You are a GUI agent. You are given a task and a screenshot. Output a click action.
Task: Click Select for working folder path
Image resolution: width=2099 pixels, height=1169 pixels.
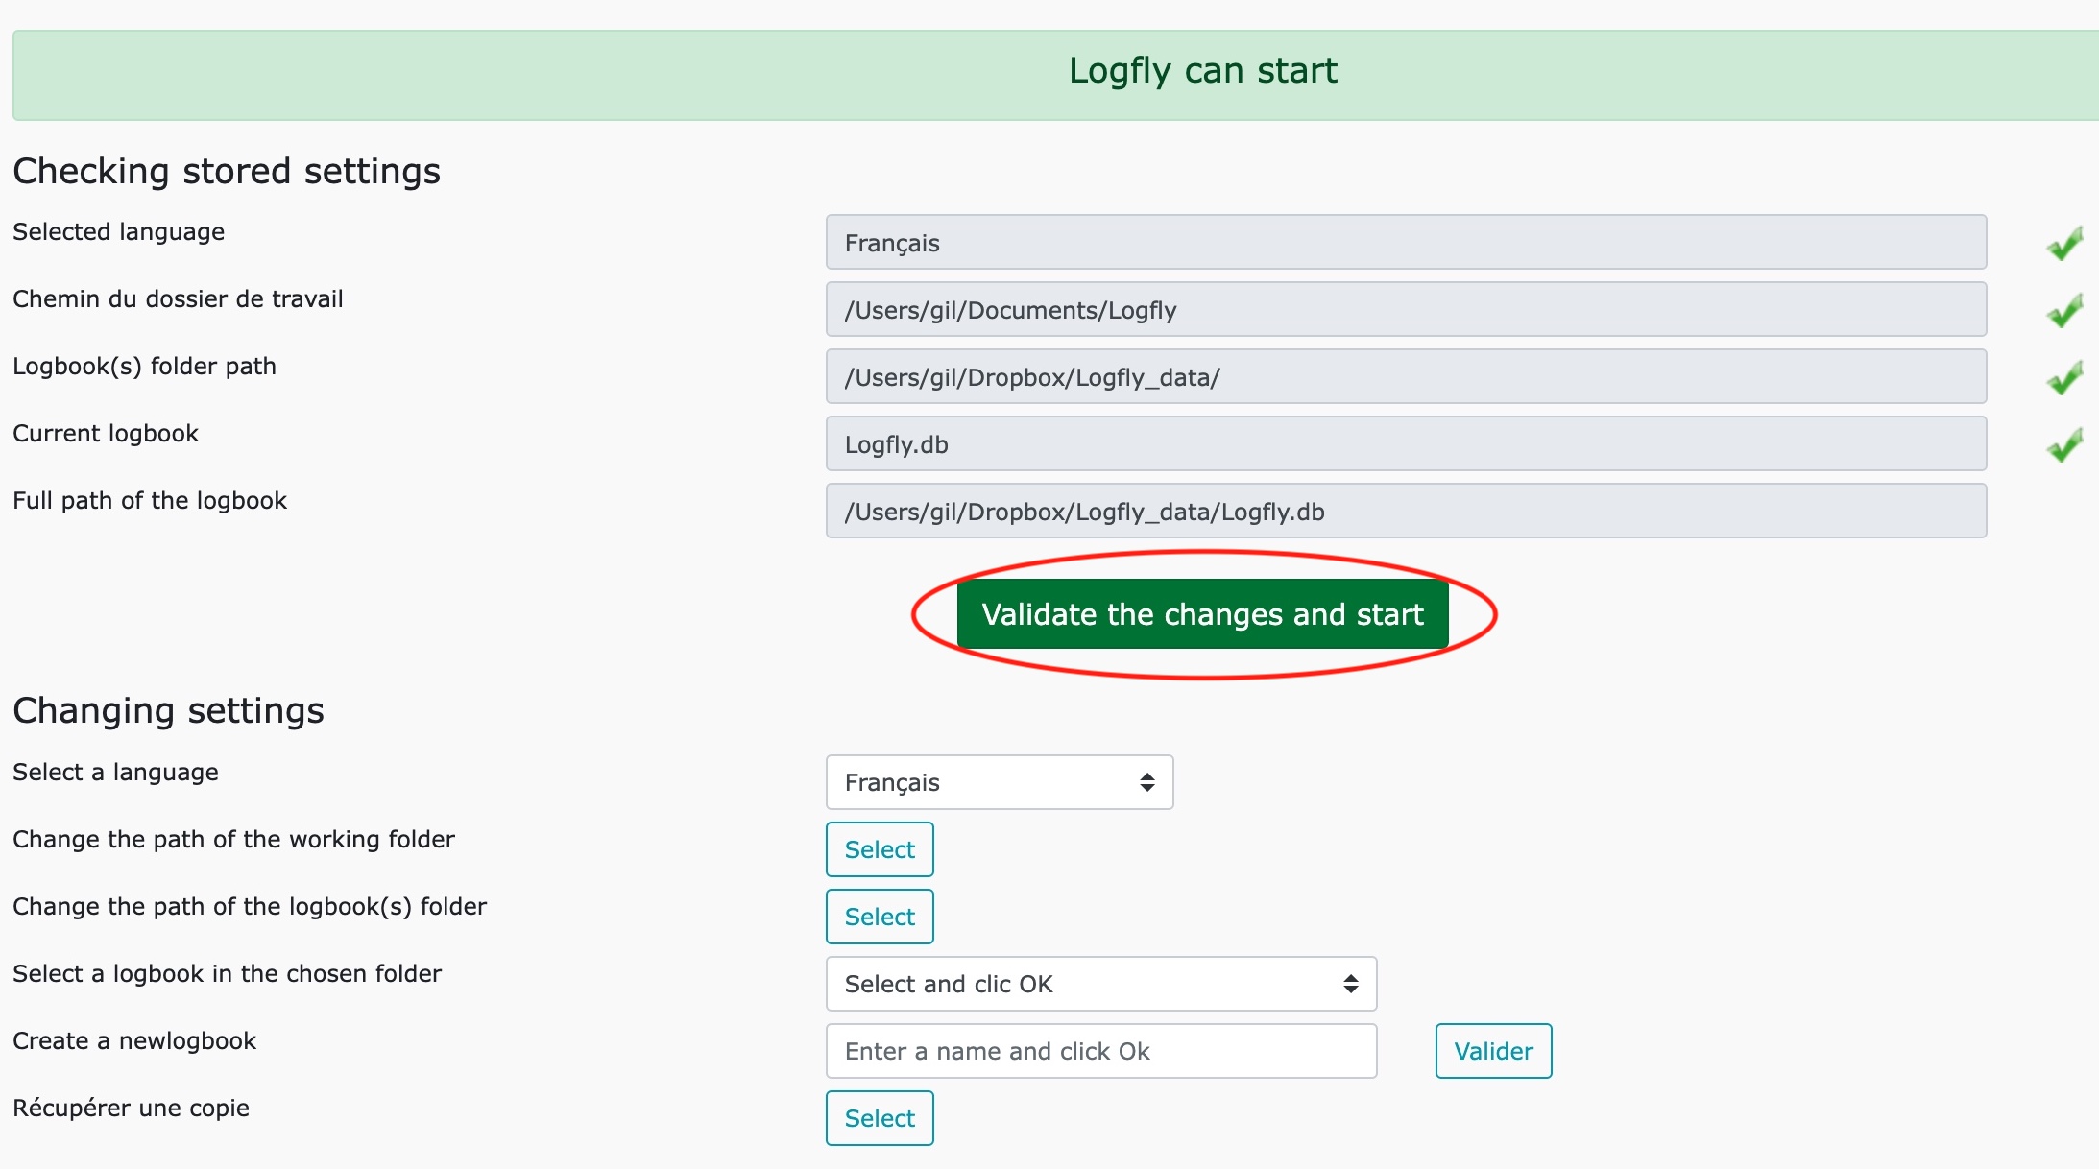click(x=880, y=849)
